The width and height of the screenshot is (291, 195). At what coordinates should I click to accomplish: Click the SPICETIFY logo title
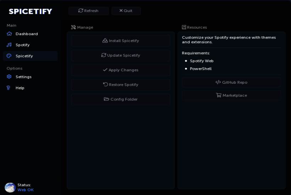(x=31, y=11)
